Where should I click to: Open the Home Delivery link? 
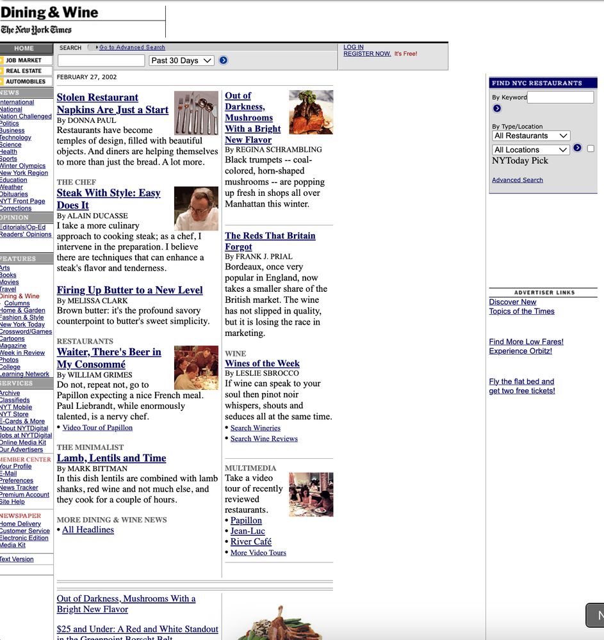point(20,524)
